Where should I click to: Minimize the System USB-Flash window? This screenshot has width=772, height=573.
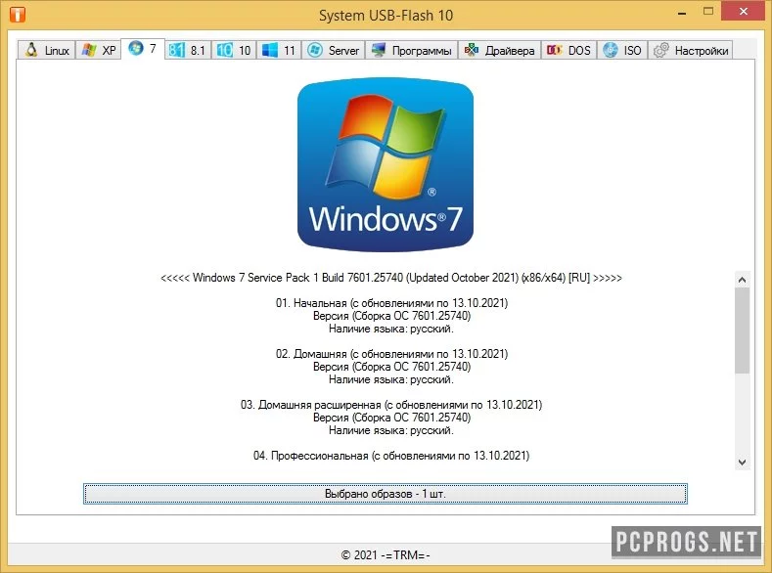[x=682, y=13]
